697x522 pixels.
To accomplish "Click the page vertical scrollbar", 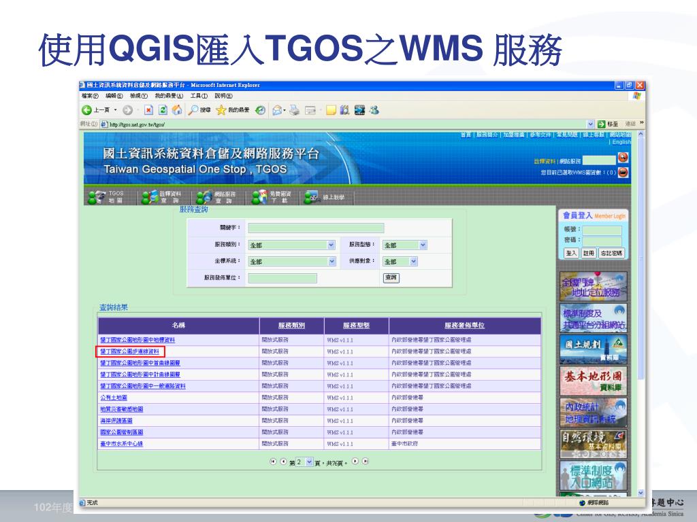I will pyautogui.click(x=641, y=313).
